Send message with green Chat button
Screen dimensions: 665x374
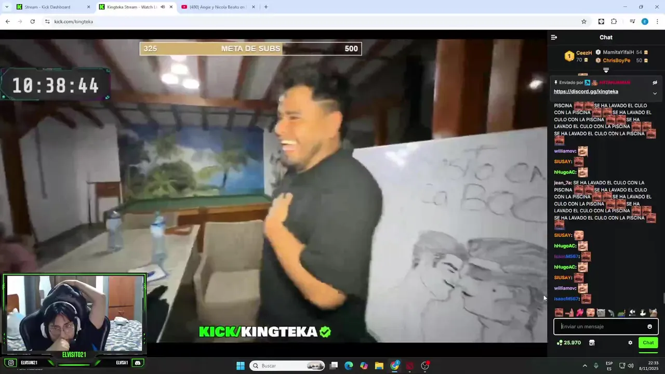648,343
